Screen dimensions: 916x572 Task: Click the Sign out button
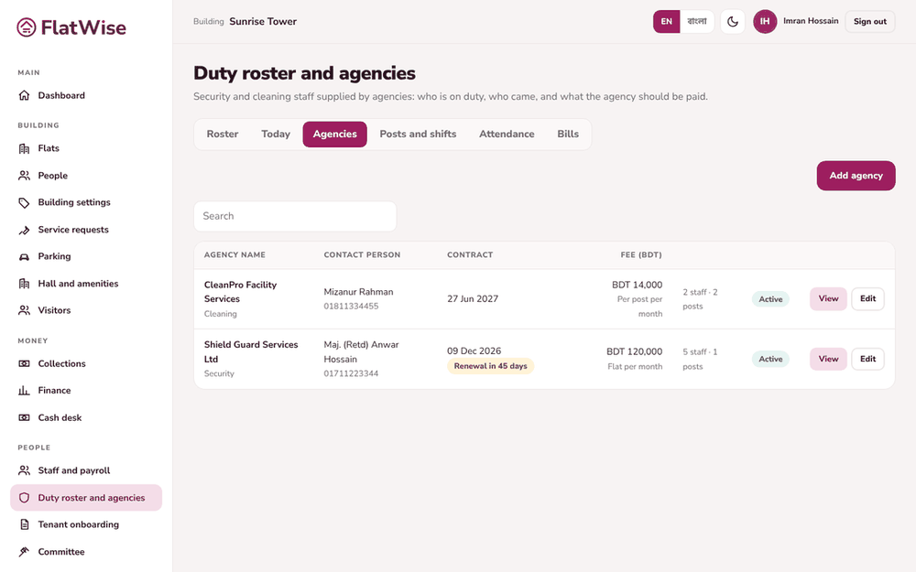pyautogui.click(x=870, y=22)
